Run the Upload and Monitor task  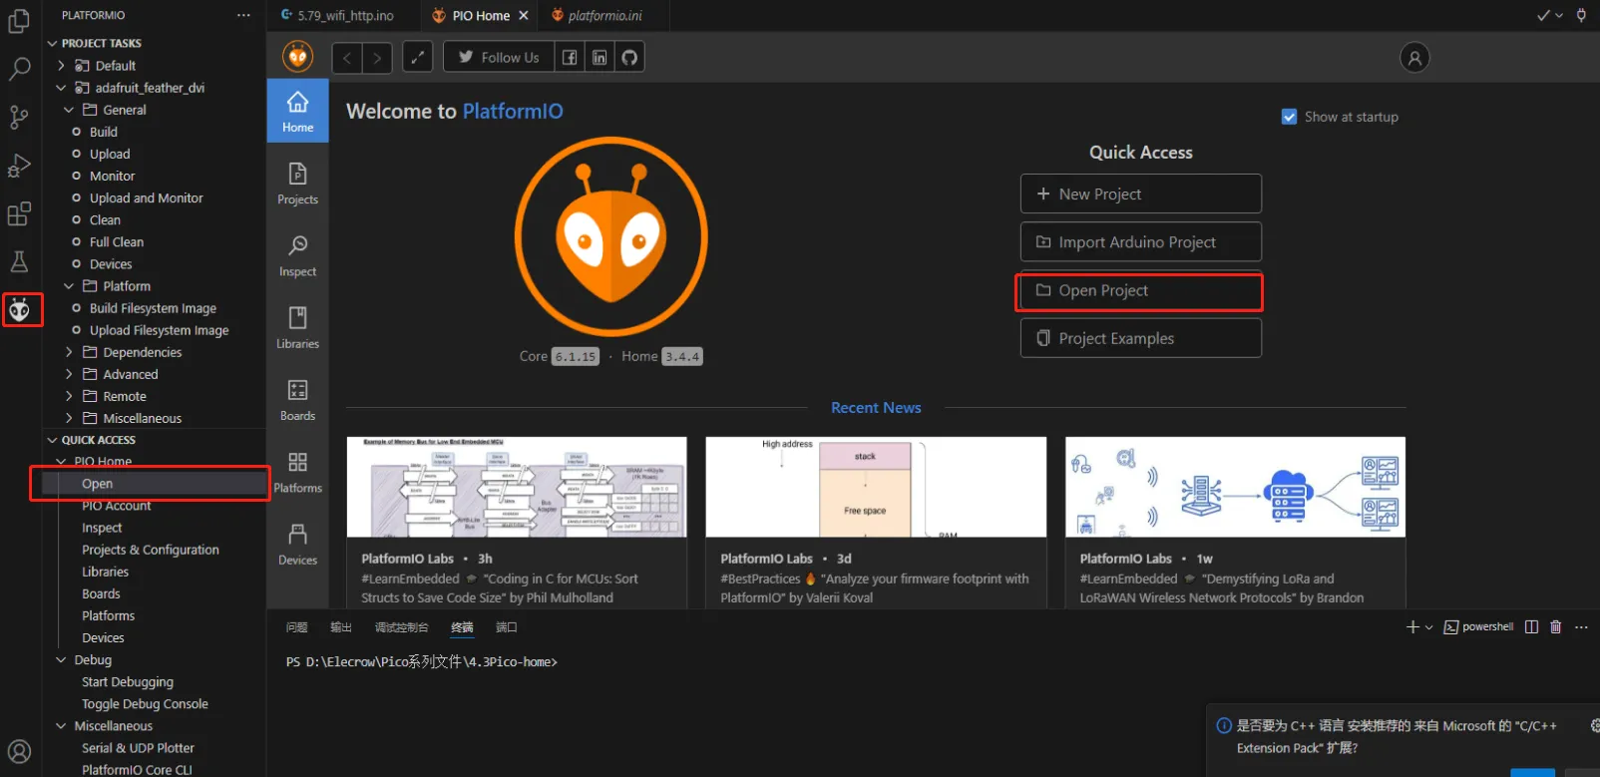[146, 198]
